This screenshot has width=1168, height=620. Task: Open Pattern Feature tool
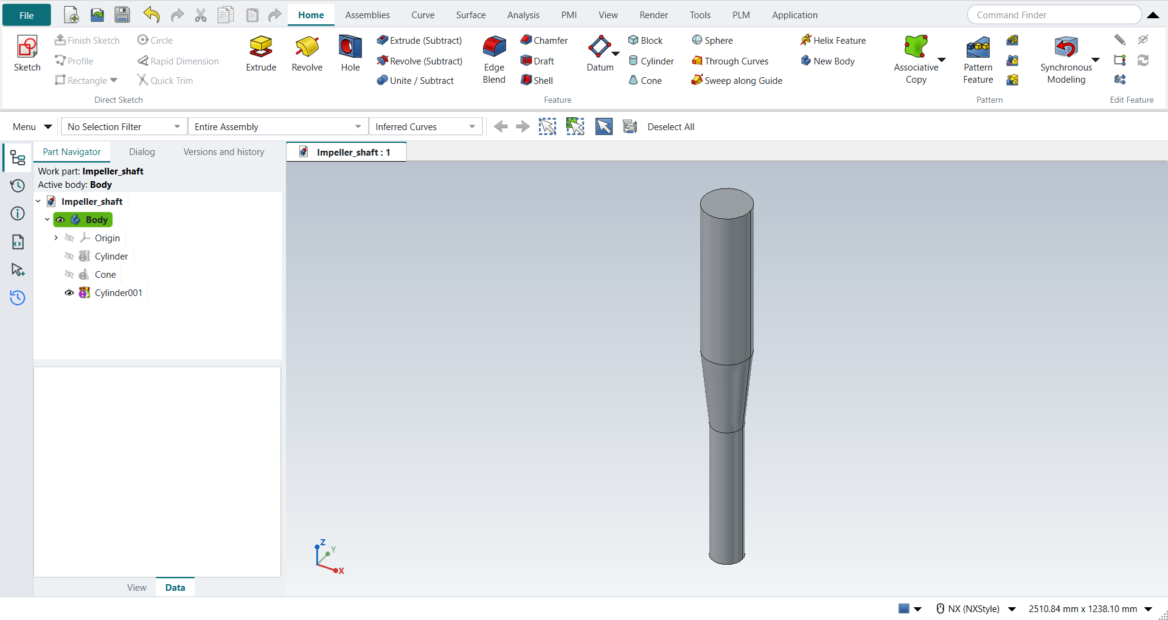tap(978, 60)
